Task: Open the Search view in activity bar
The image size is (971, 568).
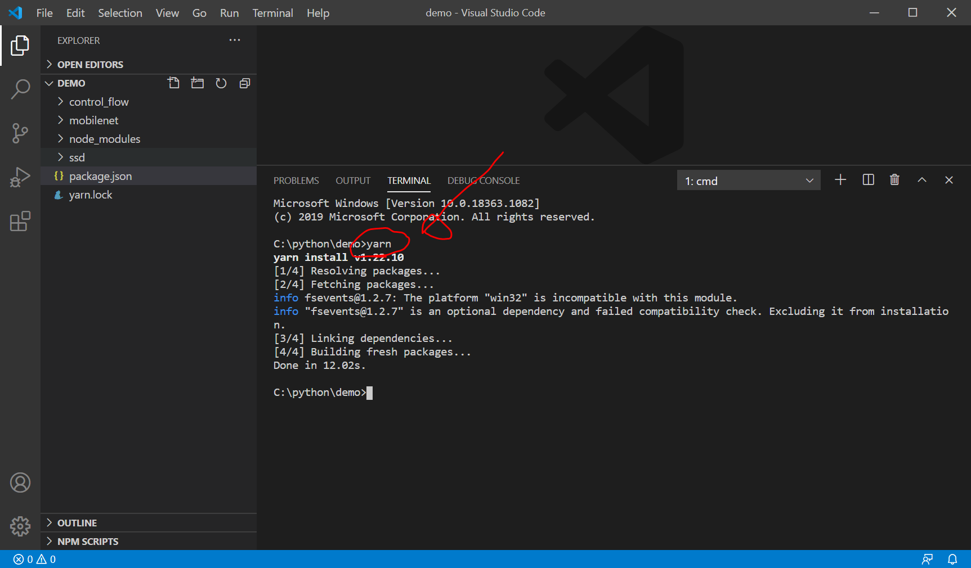Action: click(20, 89)
